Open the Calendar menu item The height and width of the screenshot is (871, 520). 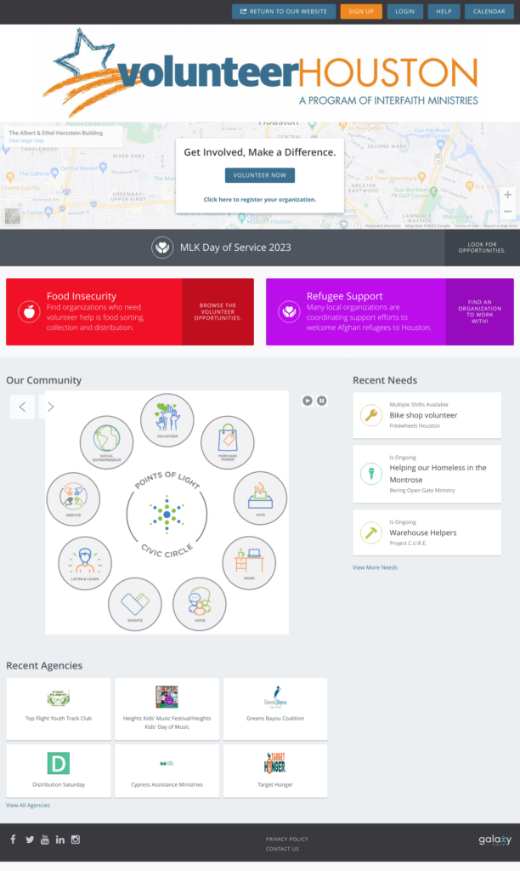point(489,11)
